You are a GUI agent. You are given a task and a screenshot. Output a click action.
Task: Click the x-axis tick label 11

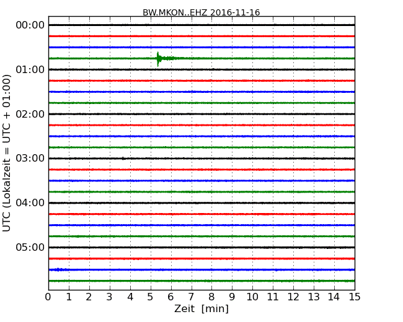pyautogui.click(x=273, y=297)
